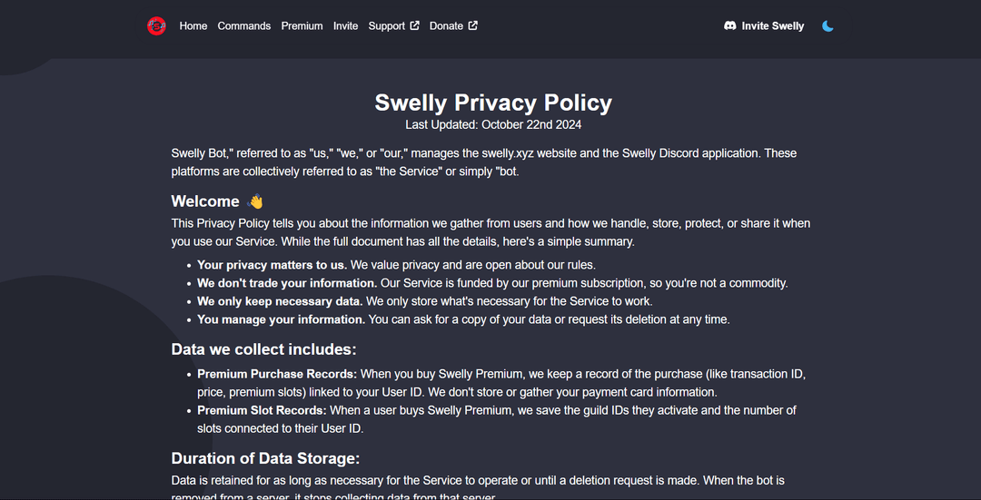Toggle dark mode with the moon icon
Viewport: 981px width, 500px height.
(827, 26)
